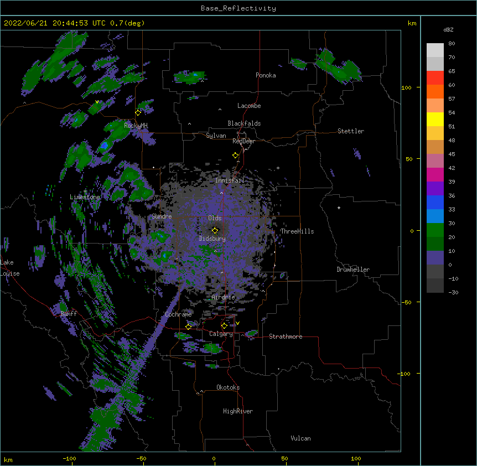The image size is (477, 466).
Task: Click the magenta 42 dBZ legend swatch
Action: click(435, 174)
